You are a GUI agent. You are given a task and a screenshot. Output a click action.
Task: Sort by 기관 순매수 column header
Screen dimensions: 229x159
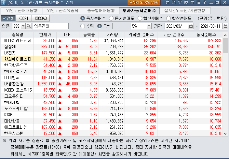point(174,35)
